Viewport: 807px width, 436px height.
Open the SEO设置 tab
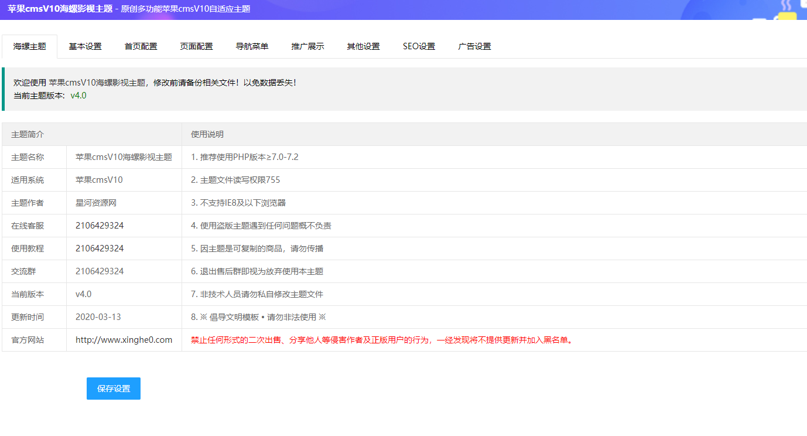pos(419,46)
